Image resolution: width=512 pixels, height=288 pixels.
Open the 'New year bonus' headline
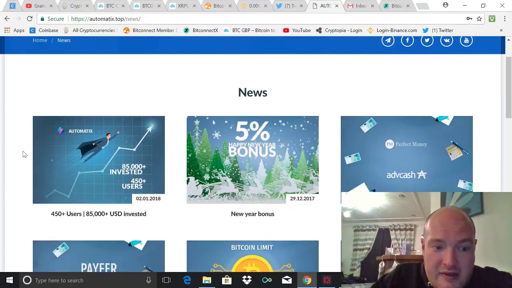(252, 214)
